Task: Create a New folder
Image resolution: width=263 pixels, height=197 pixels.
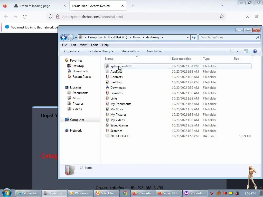Action: [154, 51]
